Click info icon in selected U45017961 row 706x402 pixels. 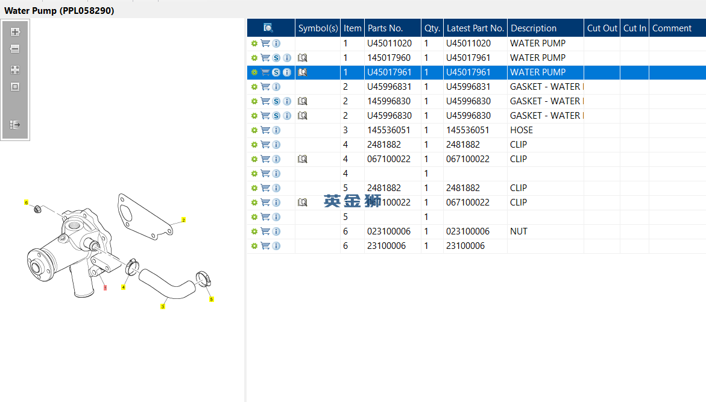pos(287,72)
